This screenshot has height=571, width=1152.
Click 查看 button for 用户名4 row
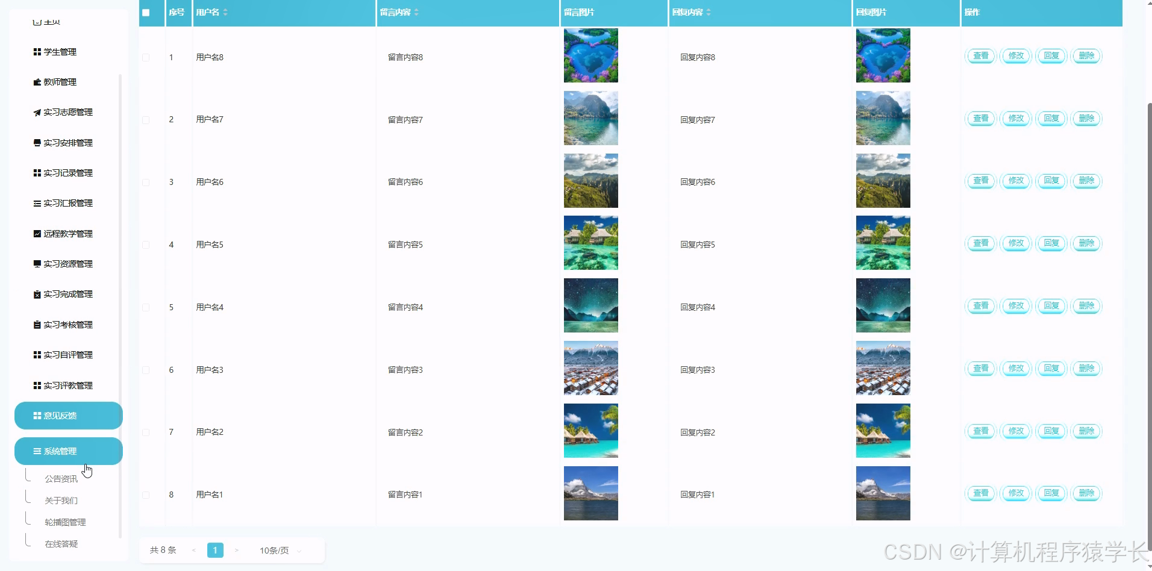[981, 306]
